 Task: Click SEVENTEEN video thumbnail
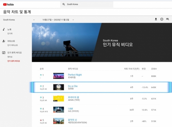click(59, 121)
